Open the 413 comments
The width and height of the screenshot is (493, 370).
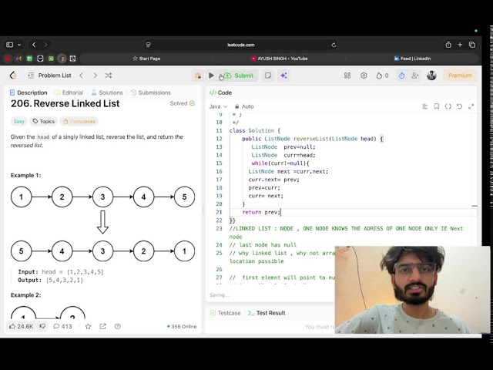point(62,327)
